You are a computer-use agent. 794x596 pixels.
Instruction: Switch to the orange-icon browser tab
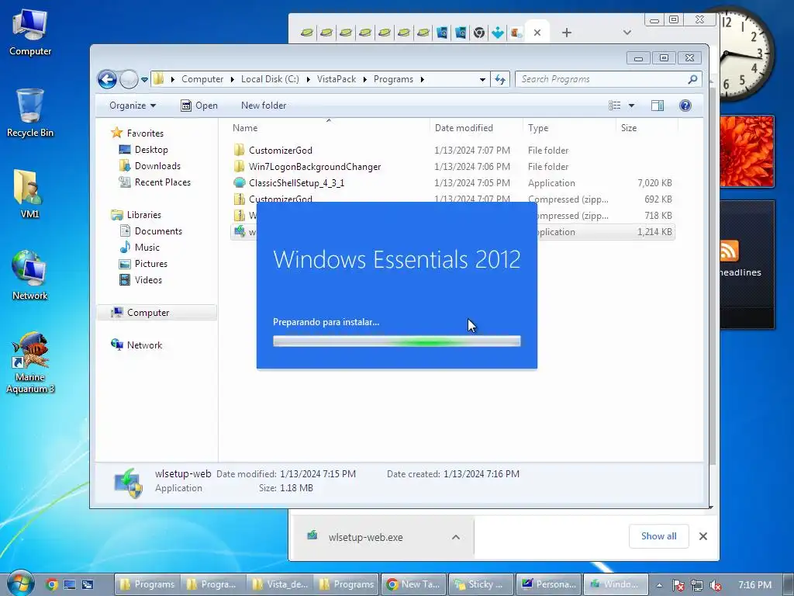tap(516, 33)
